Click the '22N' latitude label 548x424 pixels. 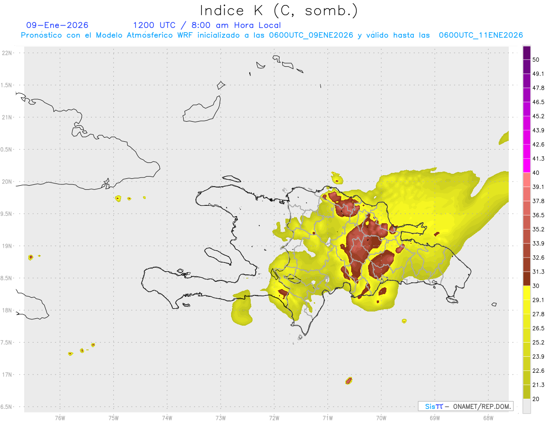[7, 53]
